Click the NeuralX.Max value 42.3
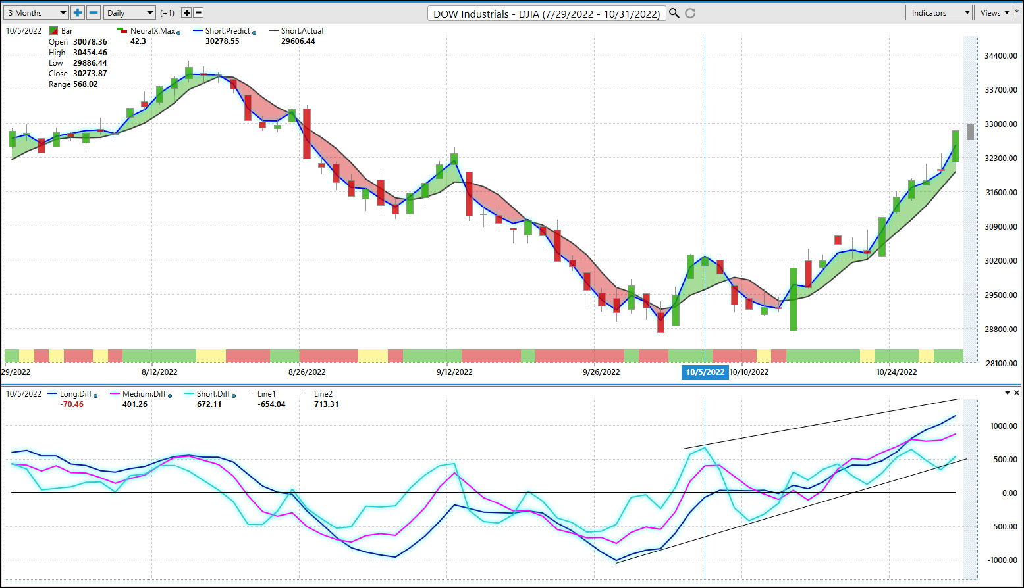The image size is (1024, 588). 138,41
